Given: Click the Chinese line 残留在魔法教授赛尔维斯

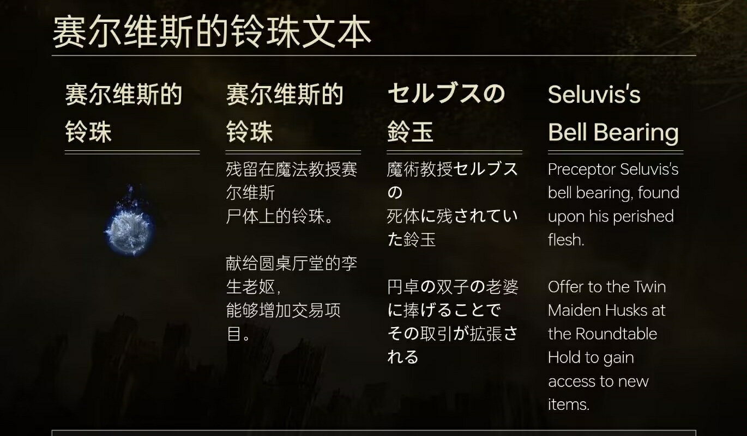Looking at the screenshot, I should [291, 181].
